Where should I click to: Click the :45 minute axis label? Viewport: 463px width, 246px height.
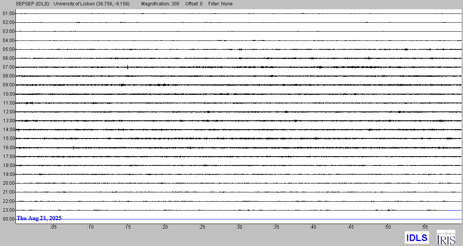coord(351,227)
